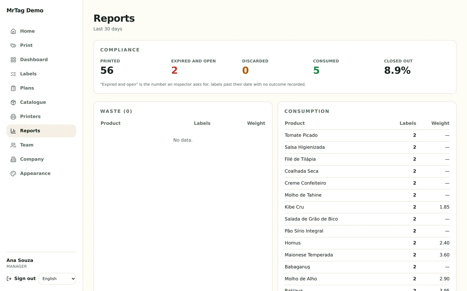The image size is (467, 291).
Task: Click the Appearance palette icon
Action: tap(13, 173)
